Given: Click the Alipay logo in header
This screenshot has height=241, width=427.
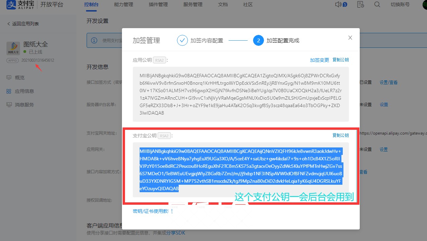Looking at the screenshot, I should point(21,5).
